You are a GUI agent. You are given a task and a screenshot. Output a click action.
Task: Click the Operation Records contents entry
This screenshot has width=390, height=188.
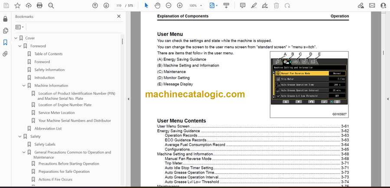(x=257, y=135)
